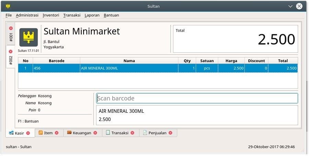This screenshot has height=156, width=309.
Task: Click the app crown icon in the title bar
Action: pyautogui.click(x=8, y=6)
